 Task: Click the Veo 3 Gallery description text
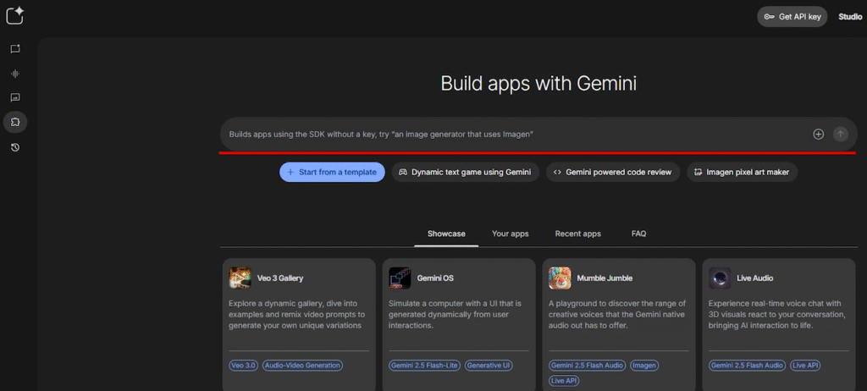tap(297, 315)
